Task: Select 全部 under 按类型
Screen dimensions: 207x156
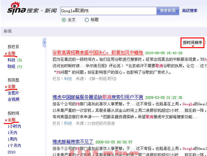Action: coord(11,87)
